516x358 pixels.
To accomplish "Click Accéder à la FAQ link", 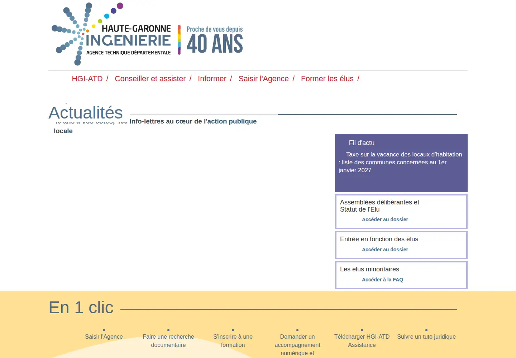I will 382,280.
